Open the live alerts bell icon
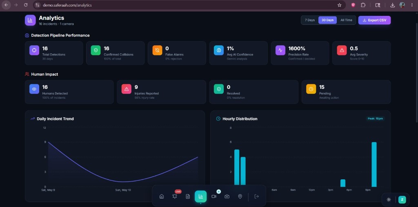Screen dimensions: 418x207 pyautogui.click(x=175, y=196)
